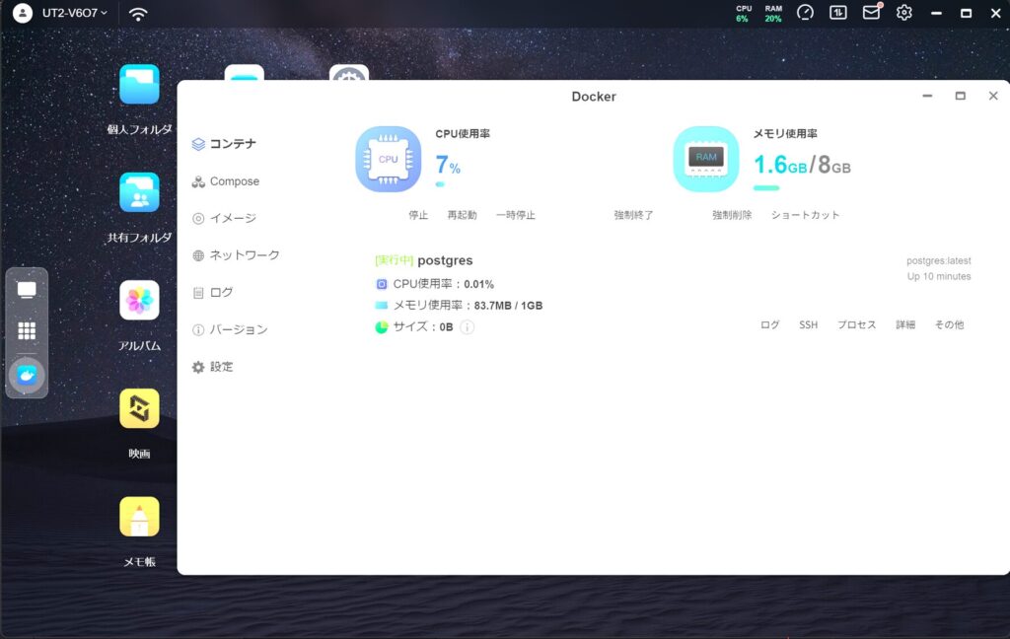
Task: Open the バージョン version section
Action: (229, 329)
